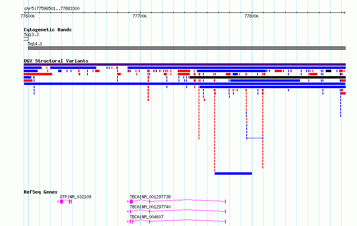The image size is (357, 226).
Task: Click the 77800k ruler tick label
Action: 252,16
